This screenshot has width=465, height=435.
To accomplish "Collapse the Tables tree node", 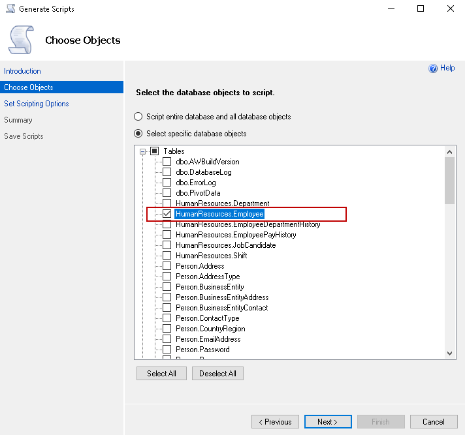I will pyautogui.click(x=142, y=151).
